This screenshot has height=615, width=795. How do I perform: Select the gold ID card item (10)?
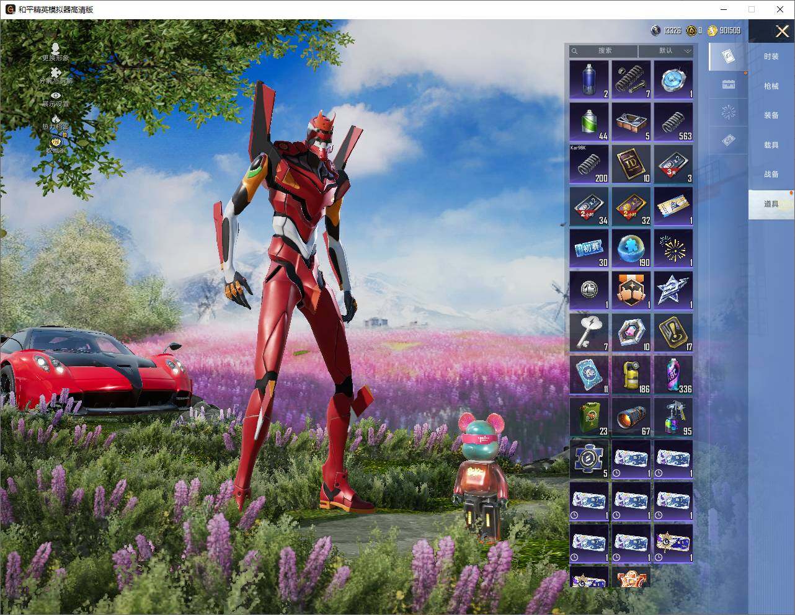coord(631,164)
